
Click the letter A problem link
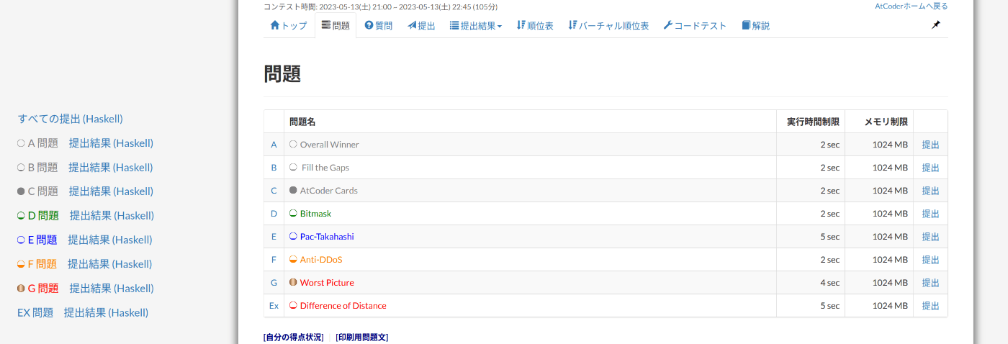[274, 145]
